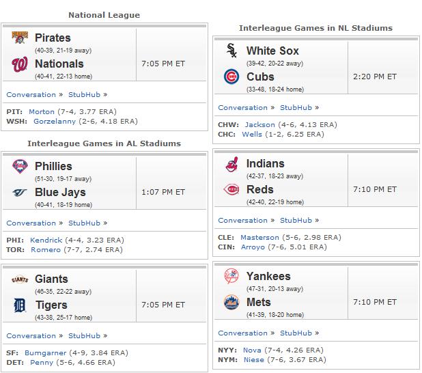The image size is (422, 373).
Task: Select the Blue Jays logo
Action: pyautogui.click(x=20, y=192)
